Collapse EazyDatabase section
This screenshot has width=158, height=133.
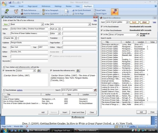tap(4, 90)
